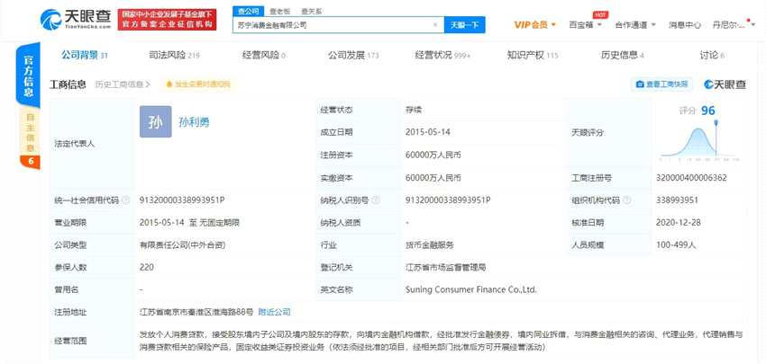The image size is (766, 364).
Task: Open the 公司发展 tab
Action: pyautogui.click(x=353, y=55)
